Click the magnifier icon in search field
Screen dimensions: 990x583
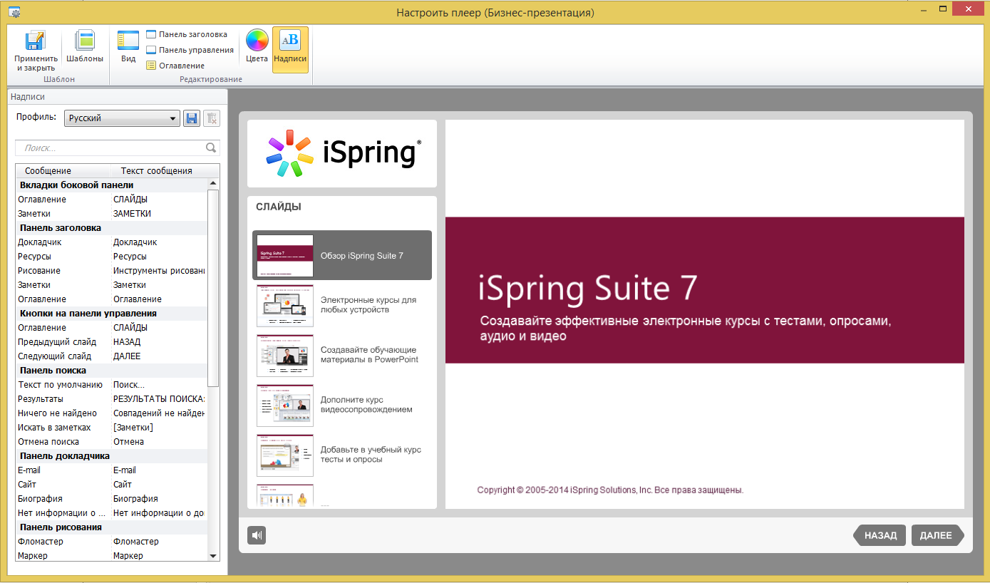[x=211, y=148]
